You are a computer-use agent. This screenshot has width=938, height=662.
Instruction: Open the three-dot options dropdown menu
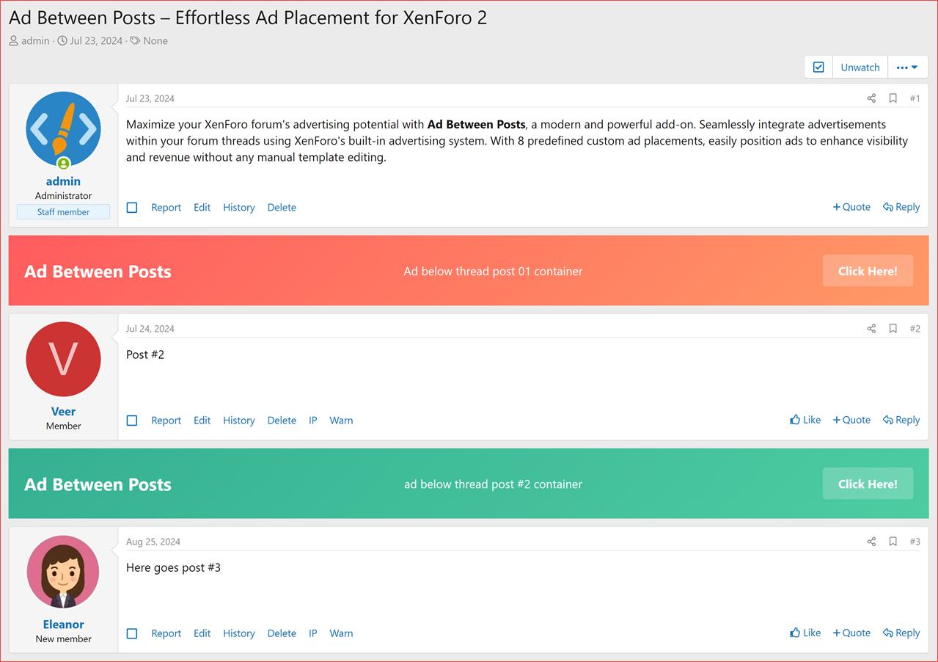click(908, 66)
